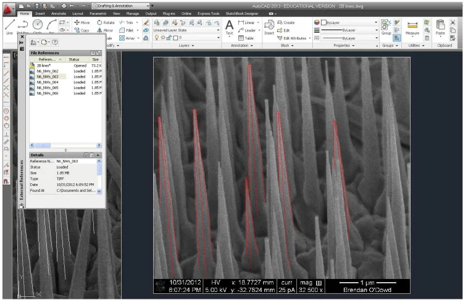Select the Circle drawing tool
Screen dimensions: 468x300
pyautogui.click(x=38, y=25)
